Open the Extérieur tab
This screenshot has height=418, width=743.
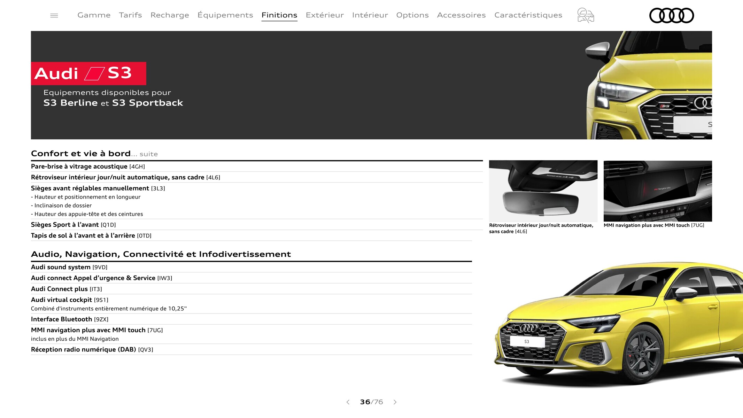pos(325,15)
